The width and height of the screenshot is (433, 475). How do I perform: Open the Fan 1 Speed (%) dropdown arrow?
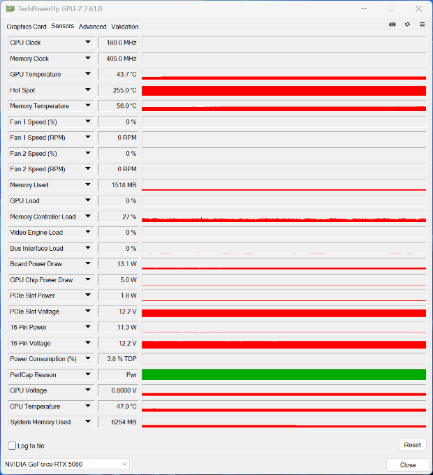point(88,122)
